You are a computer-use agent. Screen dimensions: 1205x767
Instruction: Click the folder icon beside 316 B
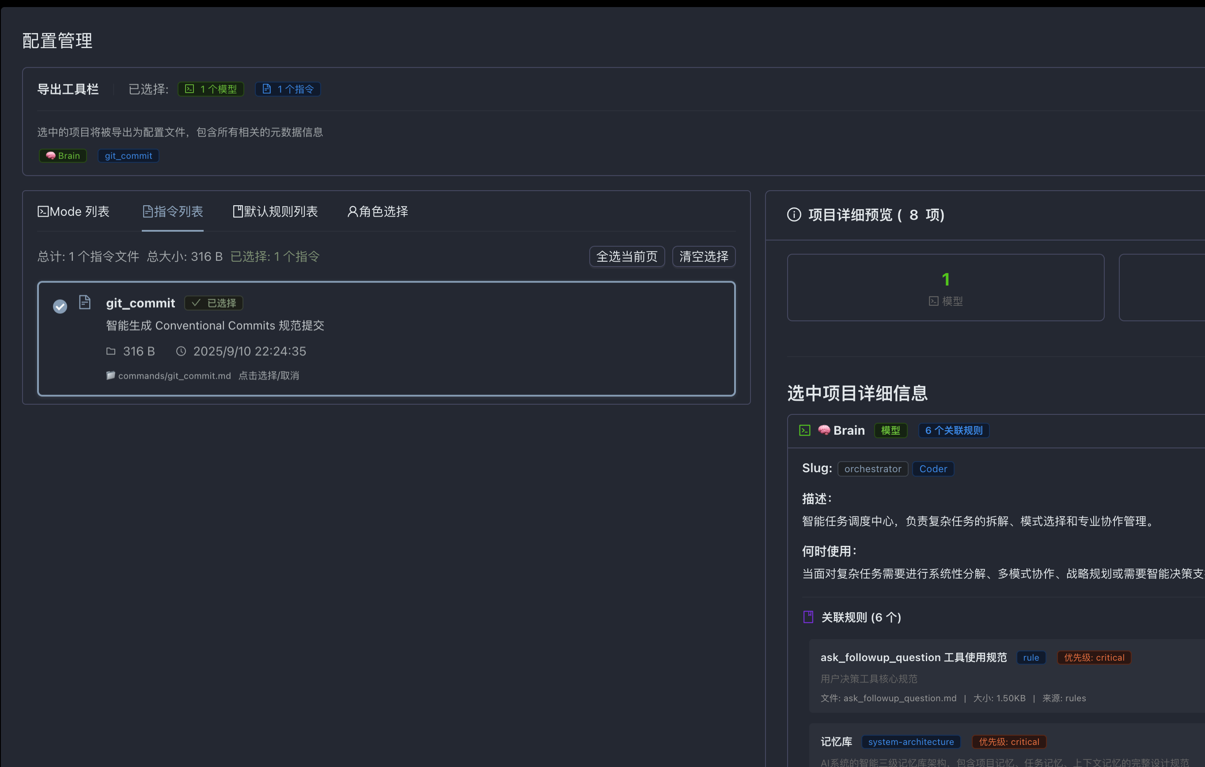tap(111, 351)
